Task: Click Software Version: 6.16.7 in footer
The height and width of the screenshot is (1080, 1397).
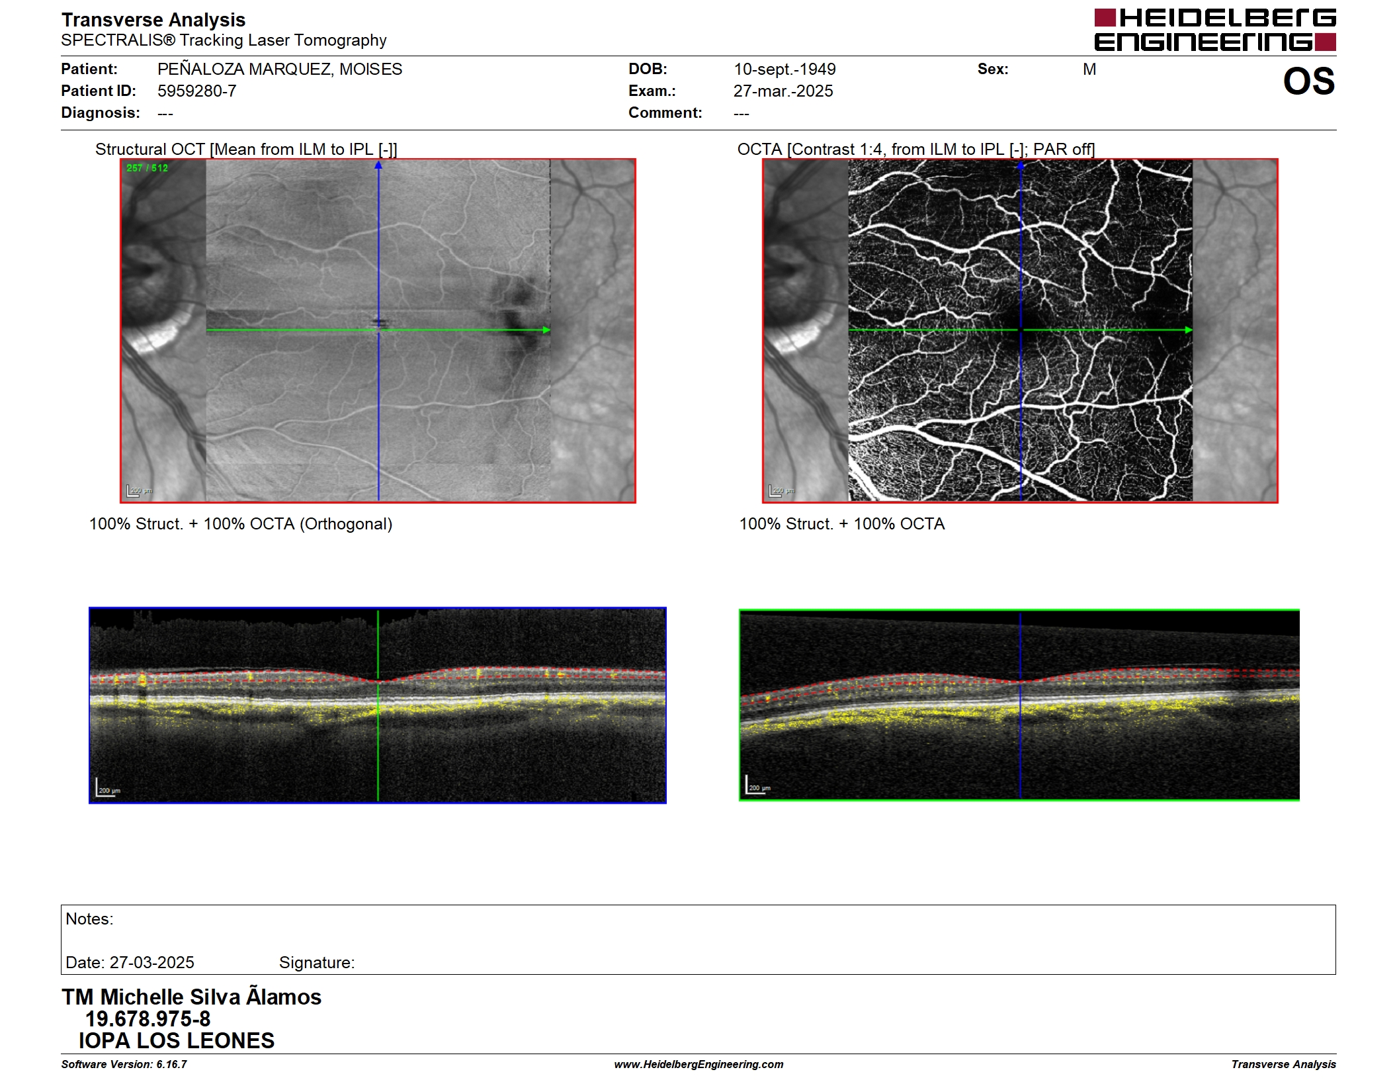Action: (x=124, y=1064)
